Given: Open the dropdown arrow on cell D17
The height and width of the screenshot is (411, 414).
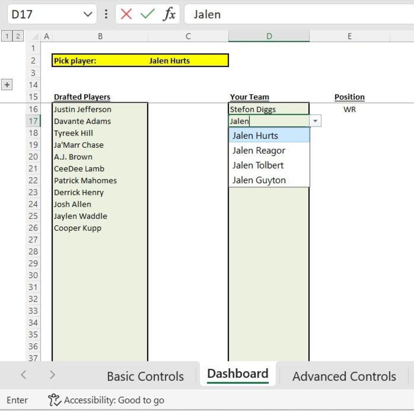Looking at the screenshot, I should coord(315,121).
